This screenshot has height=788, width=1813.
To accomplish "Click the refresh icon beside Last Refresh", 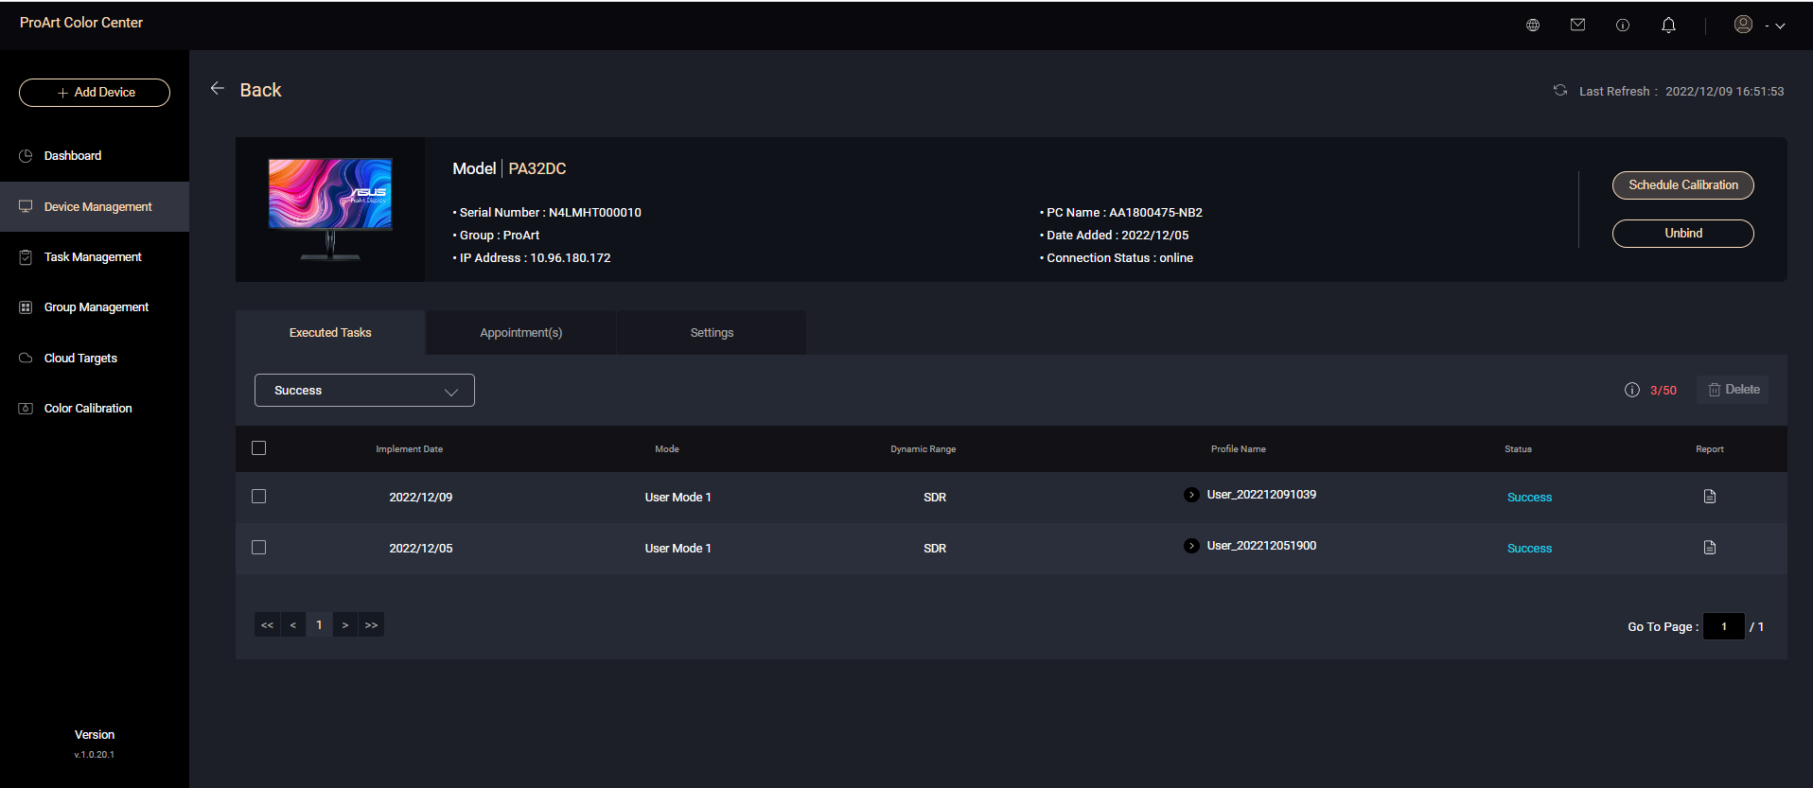I will click(x=1559, y=91).
